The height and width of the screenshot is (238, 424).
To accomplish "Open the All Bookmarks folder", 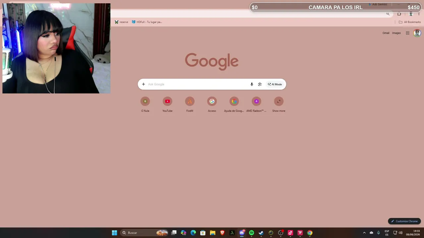I will pyautogui.click(x=410, y=22).
